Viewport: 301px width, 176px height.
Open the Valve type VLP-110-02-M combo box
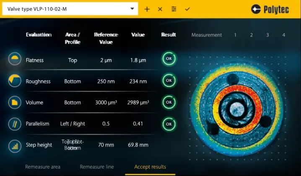click(x=67, y=9)
